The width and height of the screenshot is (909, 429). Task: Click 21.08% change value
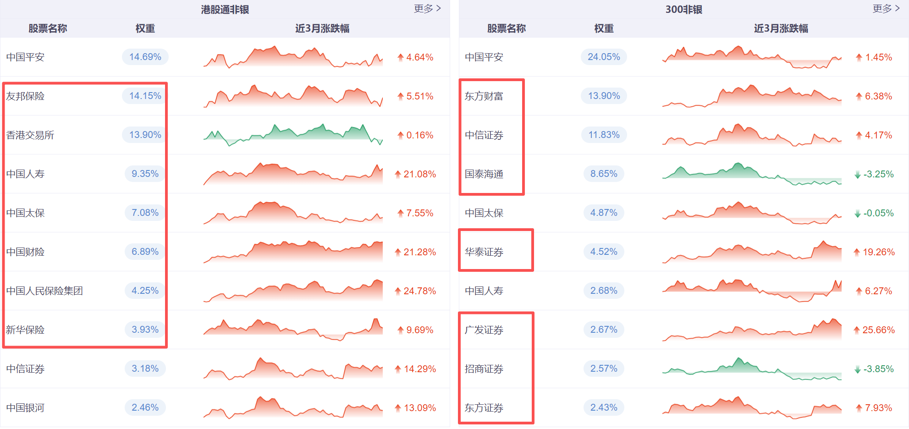click(x=420, y=174)
